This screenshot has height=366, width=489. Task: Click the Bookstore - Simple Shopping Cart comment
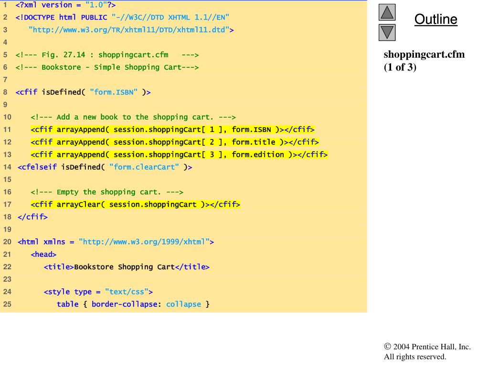click(107, 67)
